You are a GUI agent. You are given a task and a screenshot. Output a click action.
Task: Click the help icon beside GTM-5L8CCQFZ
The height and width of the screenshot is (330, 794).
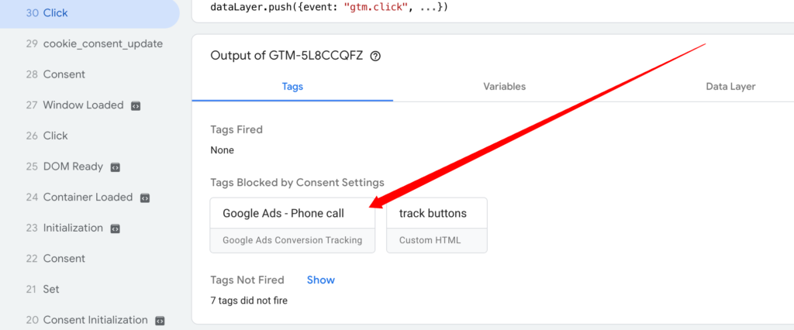pyautogui.click(x=375, y=57)
